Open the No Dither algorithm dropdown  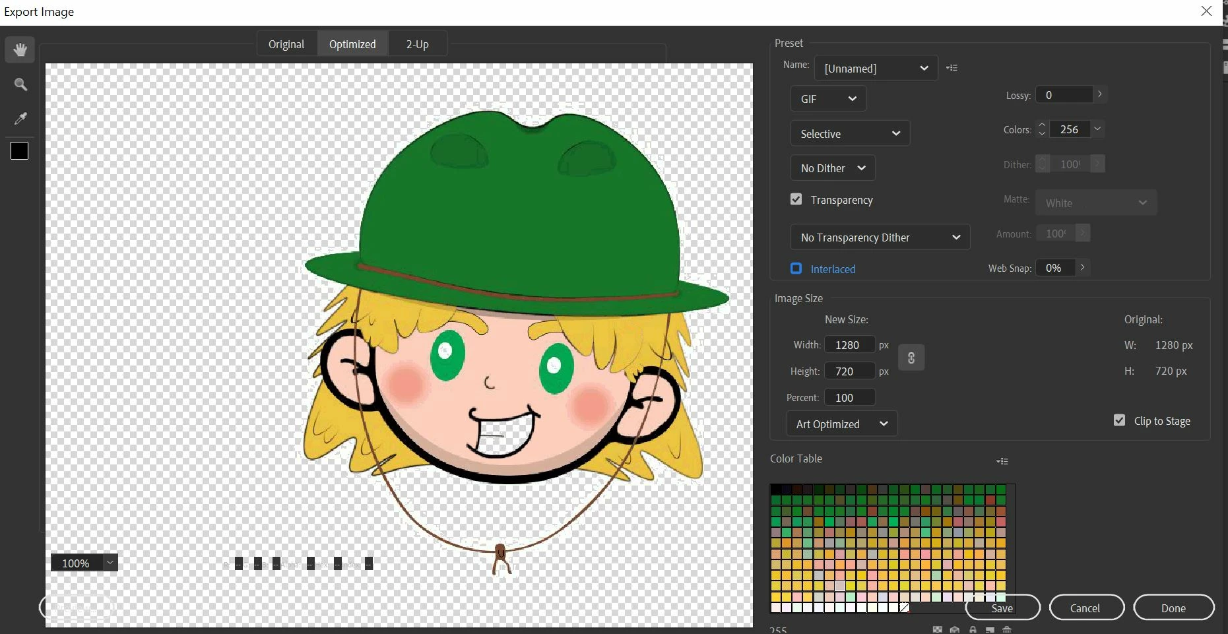pyautogui.click(x=833, y=168)
